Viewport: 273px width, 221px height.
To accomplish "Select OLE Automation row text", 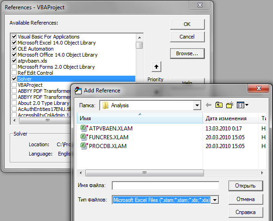I will point(36,49).
